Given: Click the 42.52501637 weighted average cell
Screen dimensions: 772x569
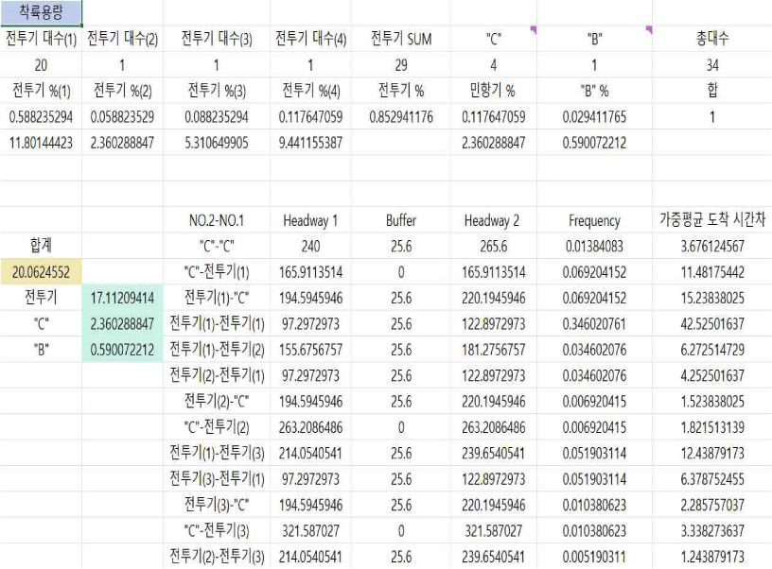Looking at the screenshot, I should pyautogui.click(x=711, y=324).
